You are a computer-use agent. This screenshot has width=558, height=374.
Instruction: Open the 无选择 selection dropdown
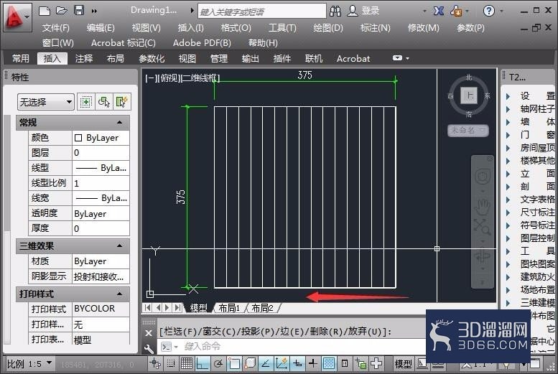[45, 102]
